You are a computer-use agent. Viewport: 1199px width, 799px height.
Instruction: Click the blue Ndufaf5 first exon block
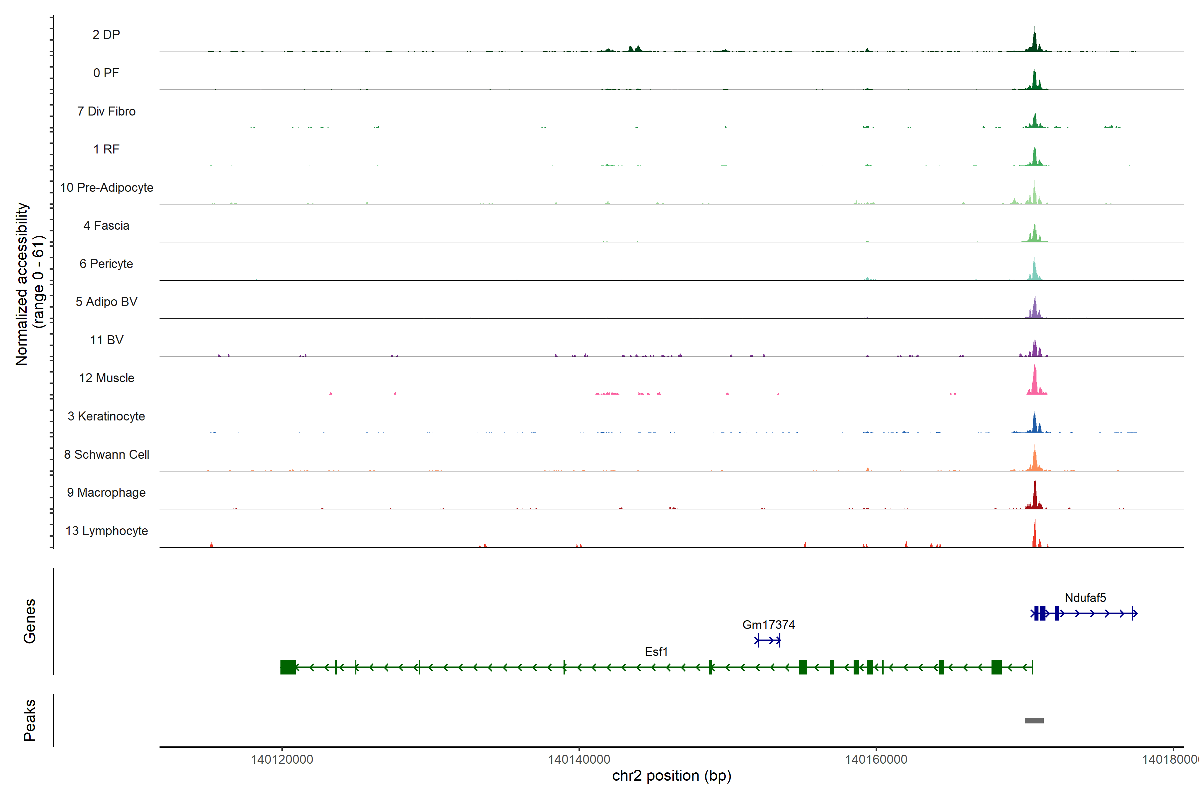(1036, 613)
